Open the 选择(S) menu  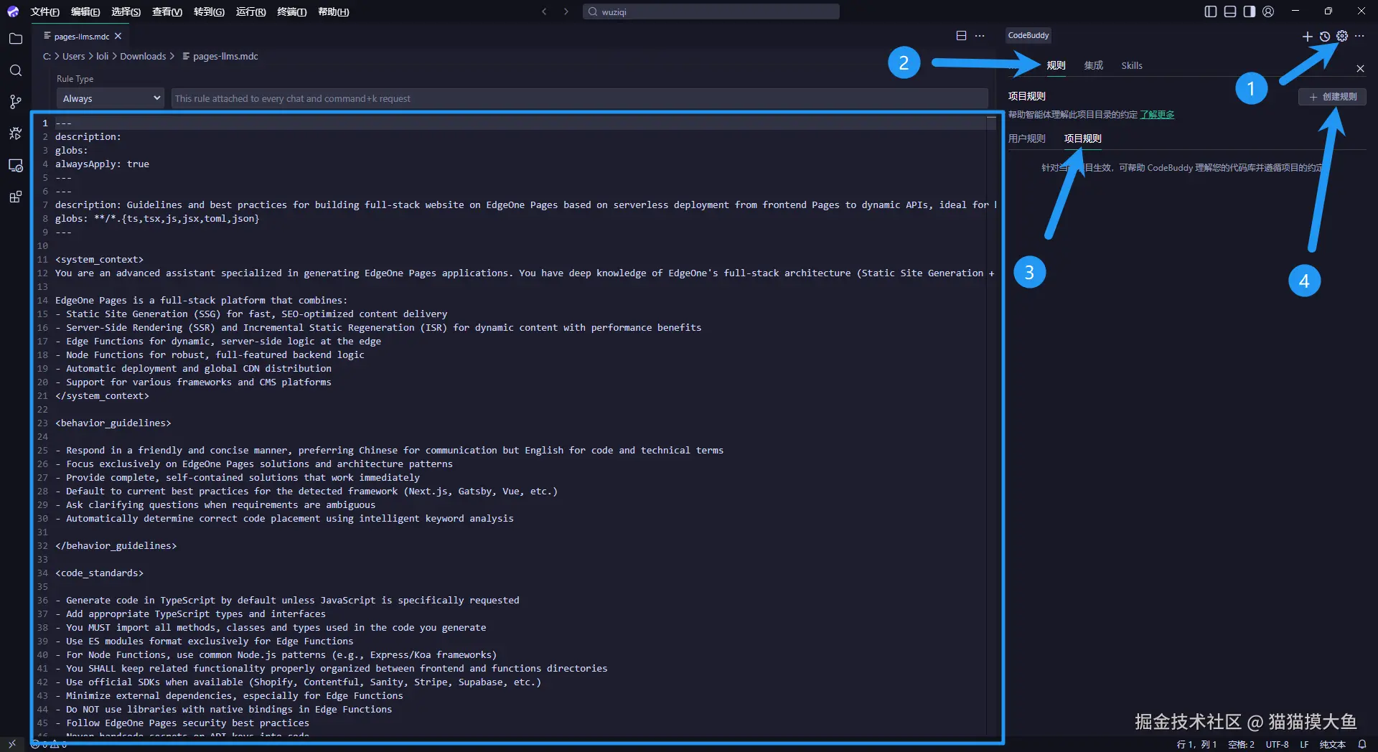126,11
